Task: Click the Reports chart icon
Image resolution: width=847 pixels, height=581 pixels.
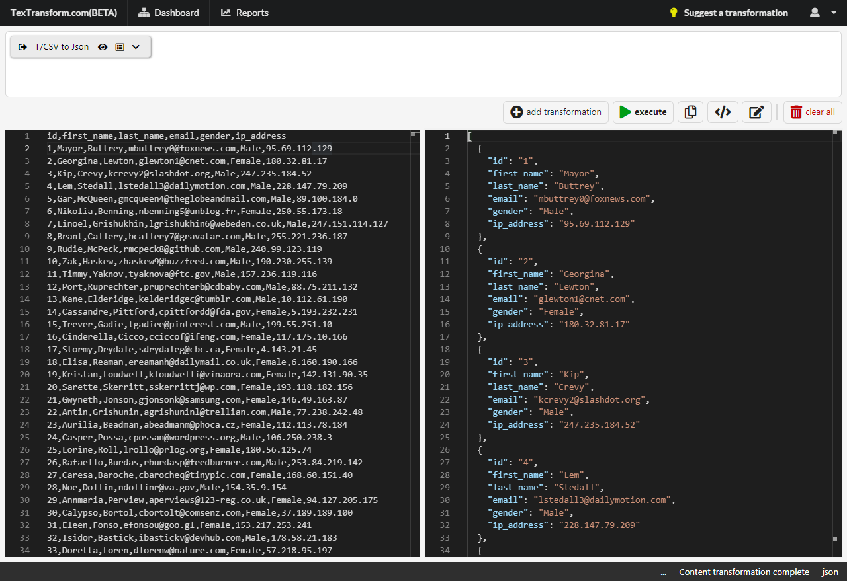Action: point(226,13)
